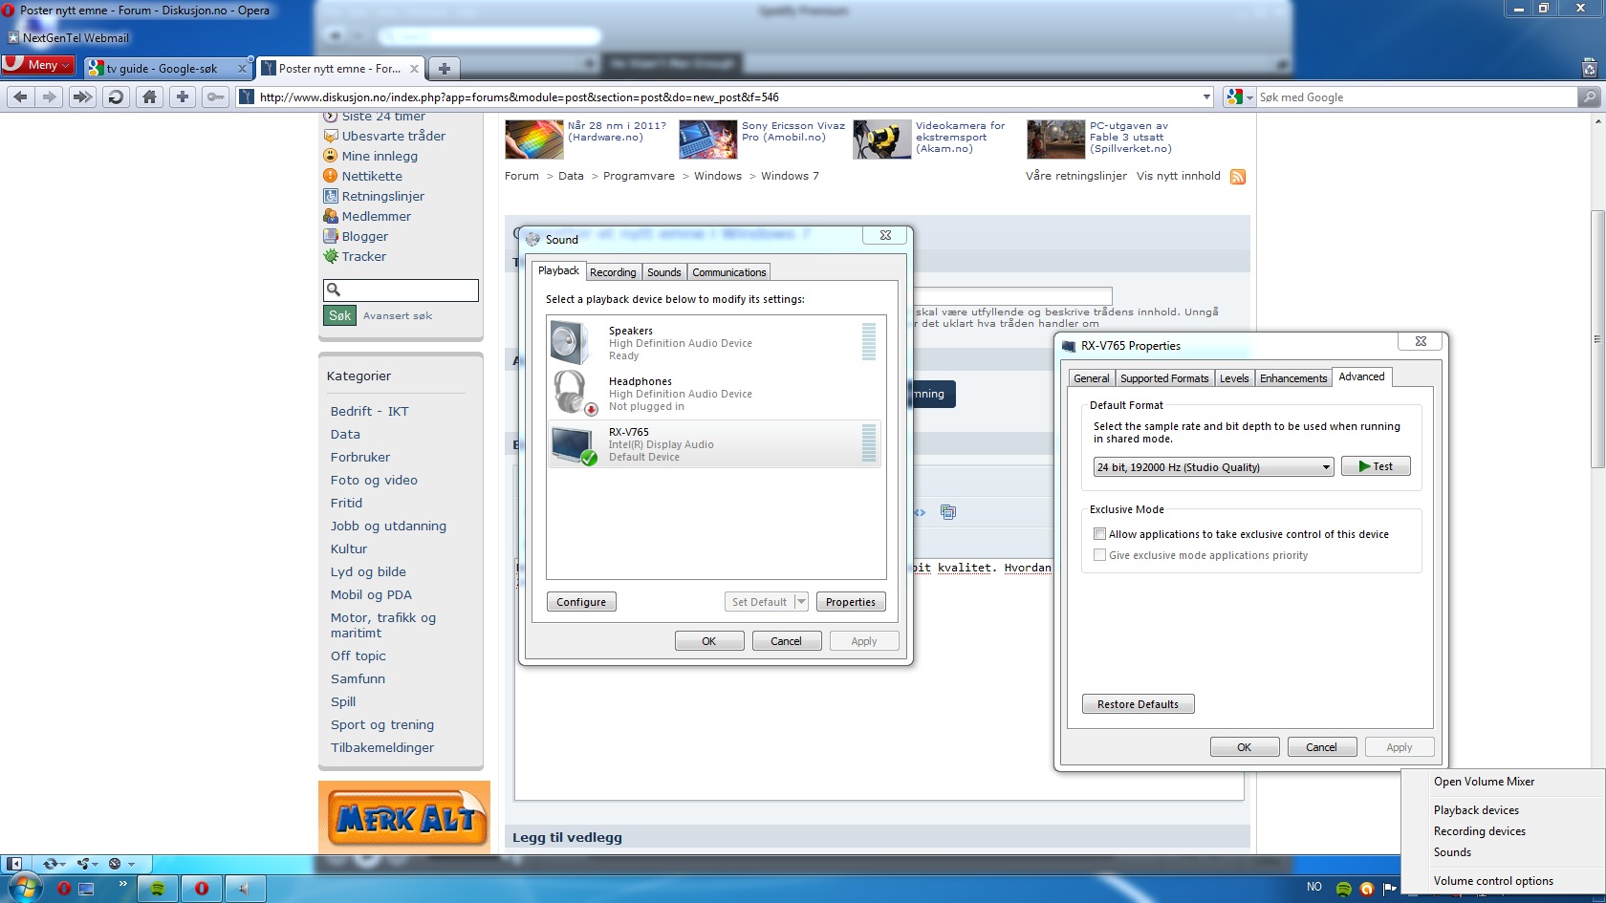Enable 'Allow applications to take exclusive control'
This screenshot has height=903, width=1606.
coord(1099,534)
